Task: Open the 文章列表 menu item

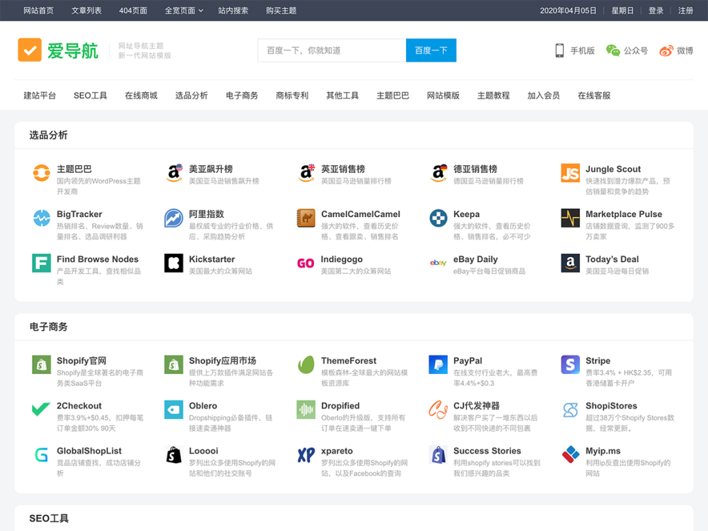Action: coord(86,10)
